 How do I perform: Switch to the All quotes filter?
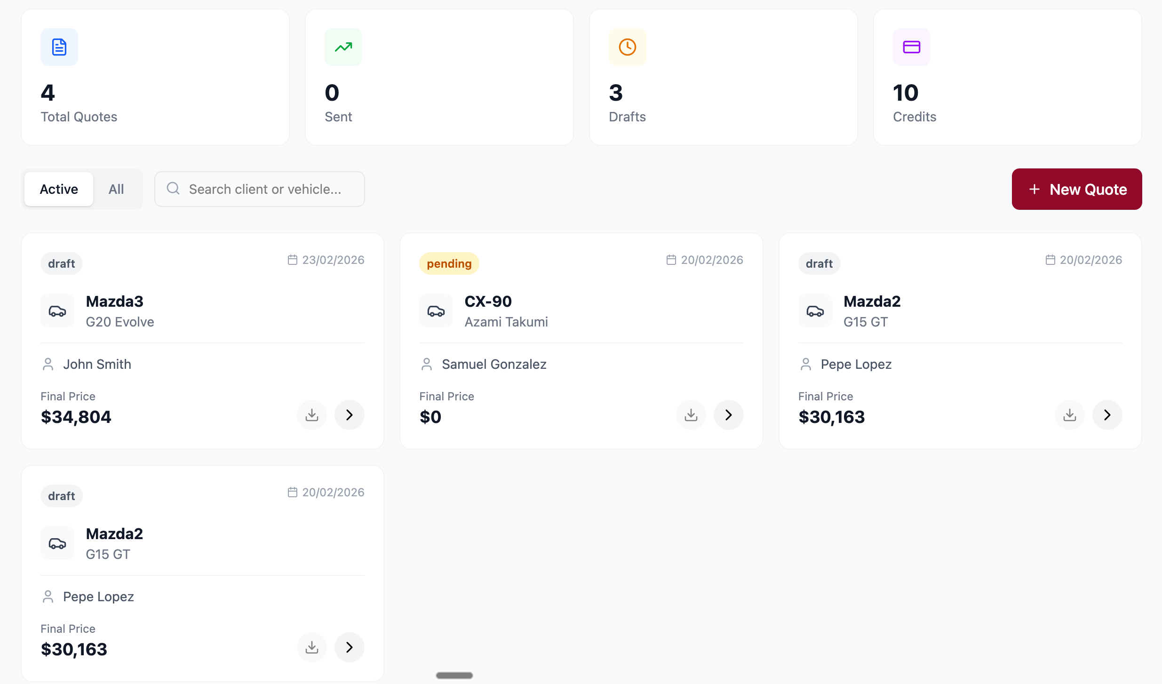tap(116, 189)
